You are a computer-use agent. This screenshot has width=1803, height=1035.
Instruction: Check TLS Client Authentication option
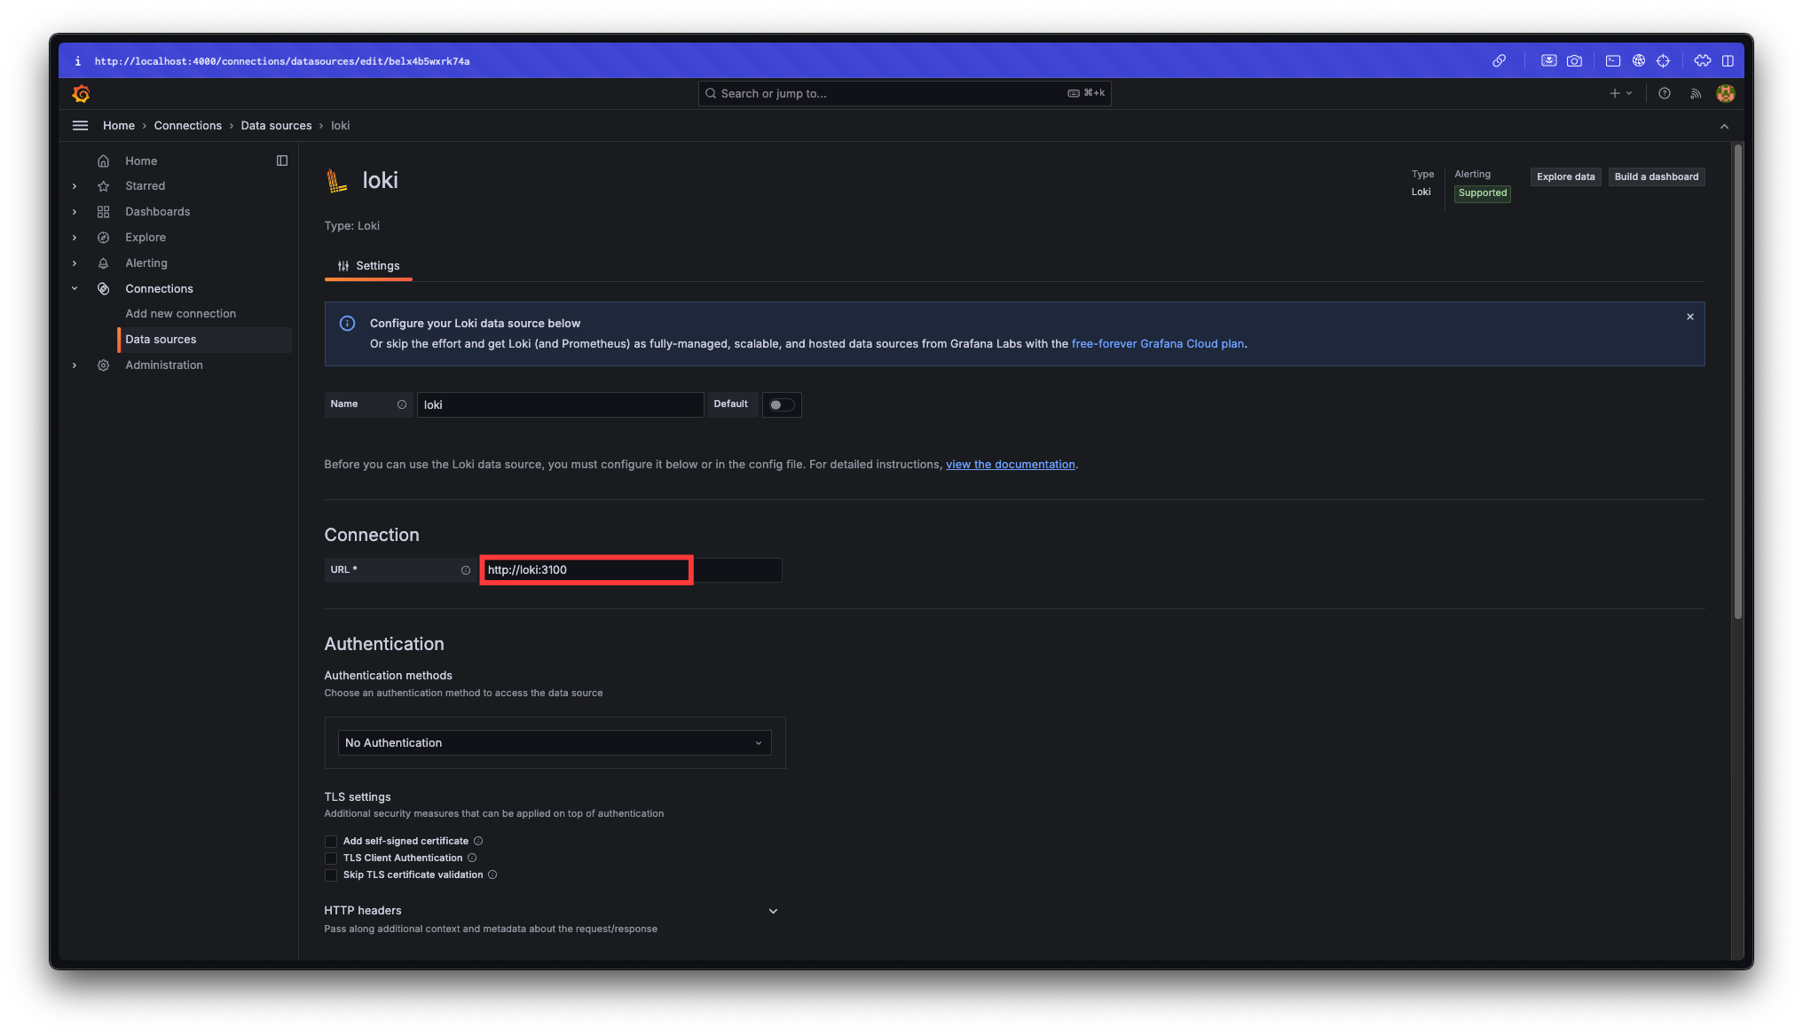331,859
